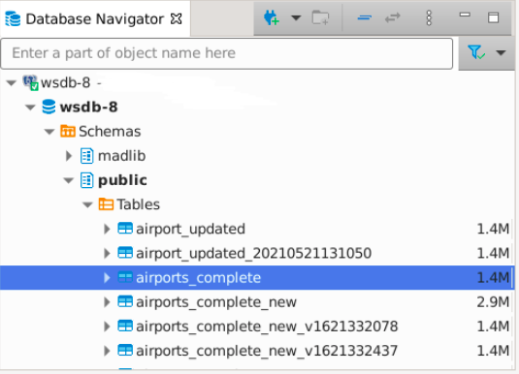Collapse the Tables folder
This screenshot has height=374, width=519.
[x=87, y=205]
